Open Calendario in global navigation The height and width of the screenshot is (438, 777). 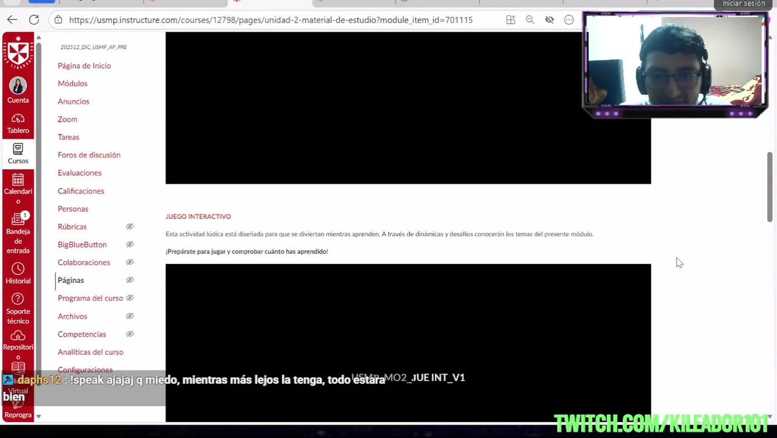pyautogui.click(x=18, y=189)
